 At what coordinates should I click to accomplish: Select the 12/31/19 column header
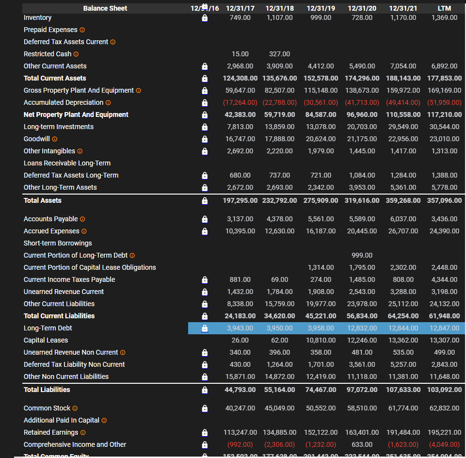point(321,8)
